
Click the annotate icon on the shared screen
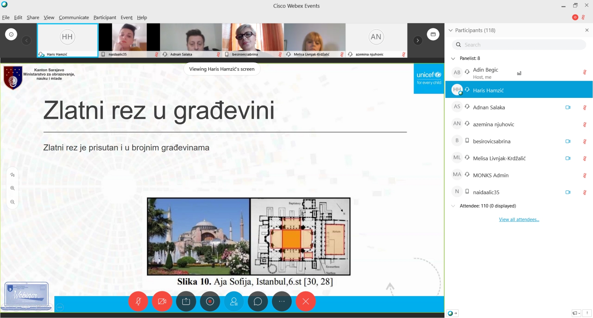[x=13, y=175]
